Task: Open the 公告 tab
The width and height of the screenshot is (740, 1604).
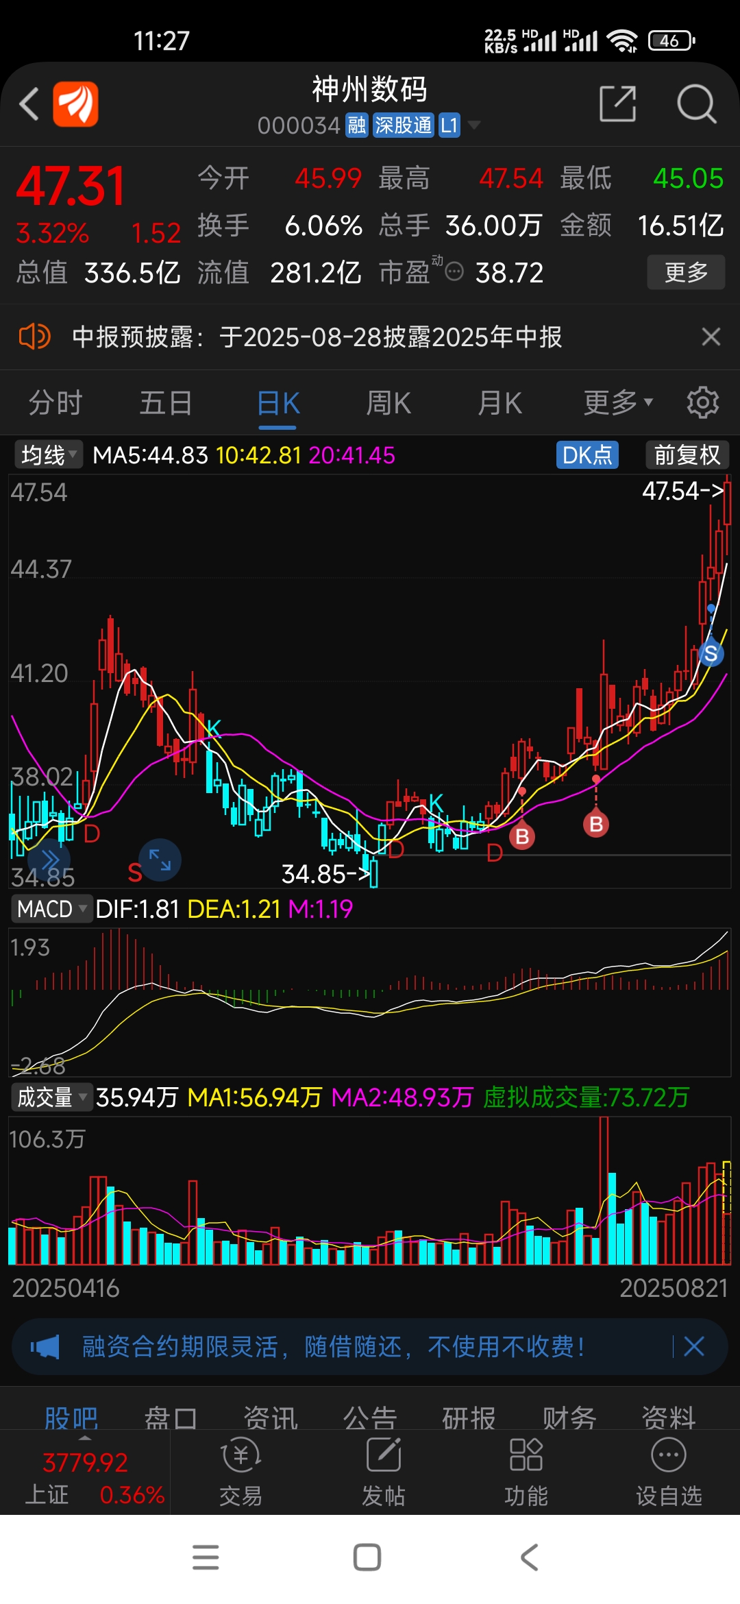Action: (x=370, y=1418)
